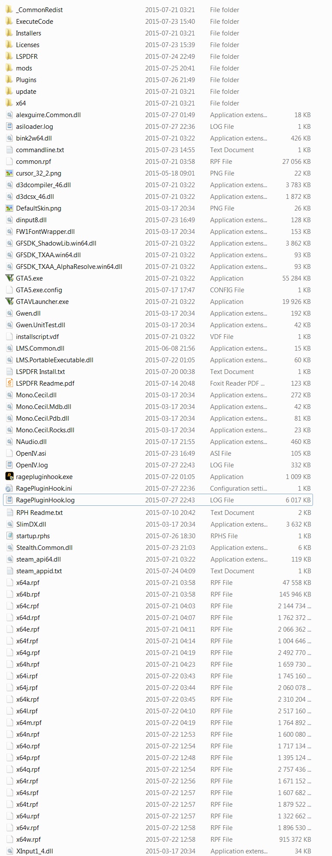Click the asiloader.log file icon
Image resolution: width=332 pixels, height=856 pixels.
click(9, 126)
